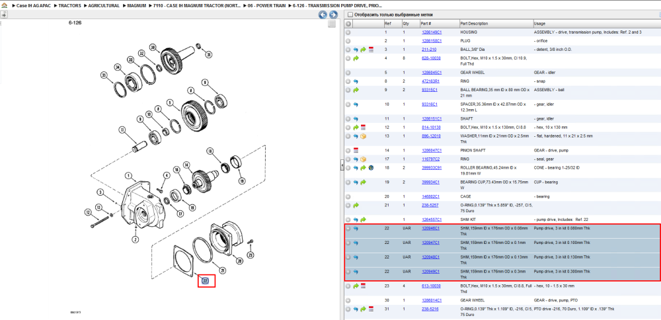
Task: Open the TRACTORS breadcrumb
Action: click(x=69, y=6)
